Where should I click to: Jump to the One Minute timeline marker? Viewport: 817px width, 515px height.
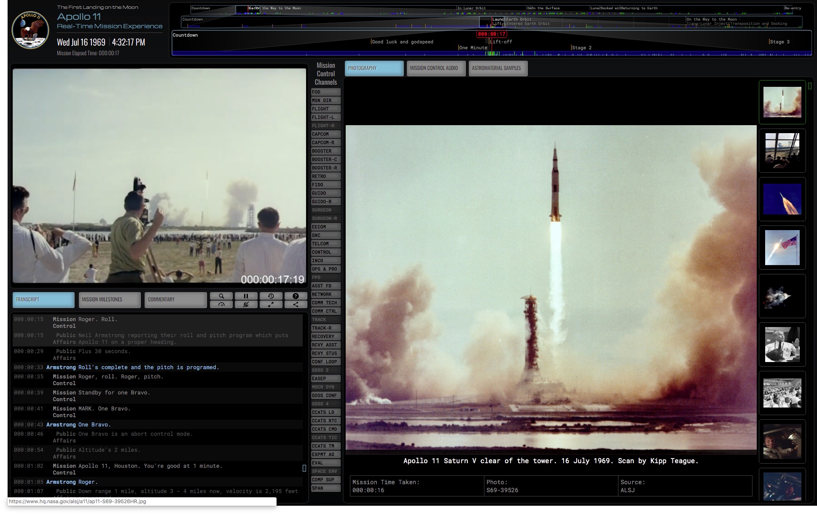(473, 48)
